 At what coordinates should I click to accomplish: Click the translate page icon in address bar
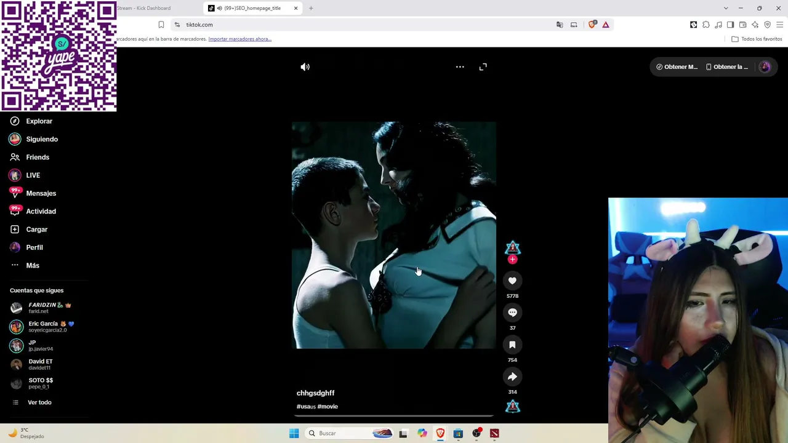[x=560, y=25]
